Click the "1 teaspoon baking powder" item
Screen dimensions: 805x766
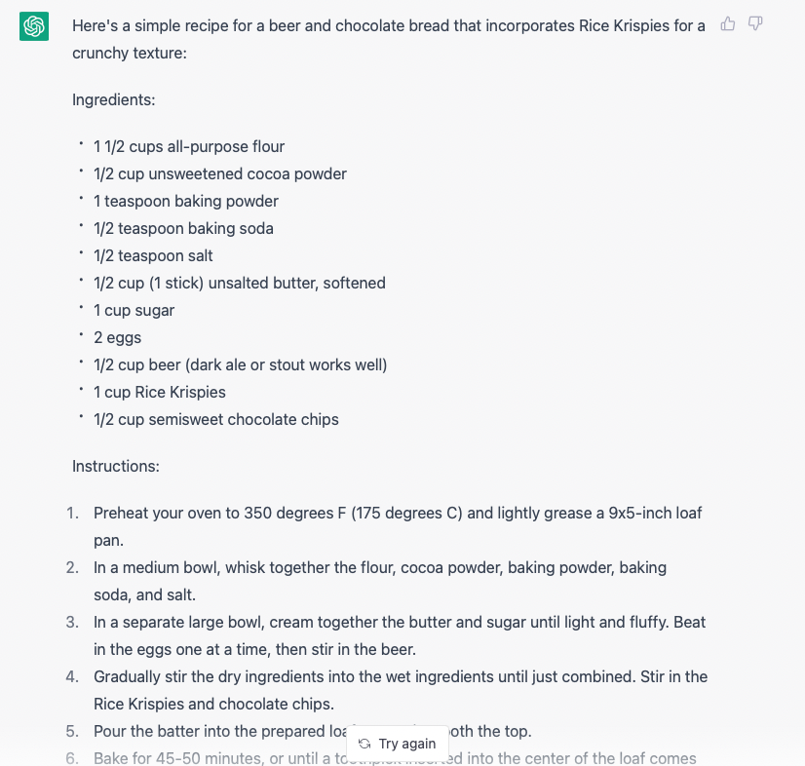point(186,201)
